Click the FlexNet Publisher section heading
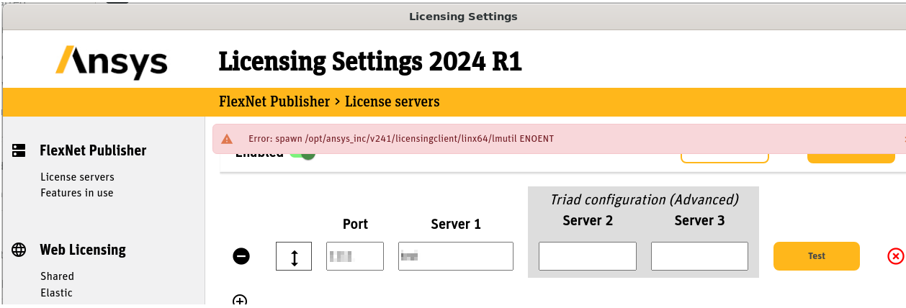Image resolution: width=906 pixels, height=308 pixels. click(x=93, y=150)
